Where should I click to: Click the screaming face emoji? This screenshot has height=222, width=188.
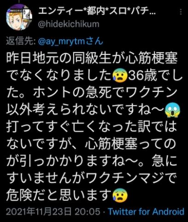coord(172,110)
